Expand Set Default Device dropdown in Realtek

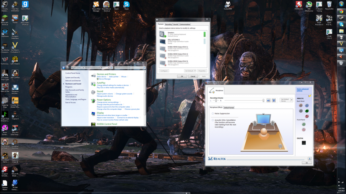point(292,100)
